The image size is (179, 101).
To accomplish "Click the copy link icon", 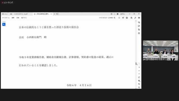I will click(135, 18).
